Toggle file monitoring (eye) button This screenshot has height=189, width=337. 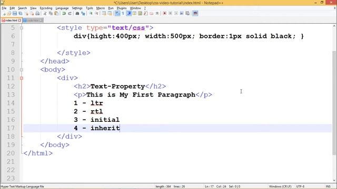[157, 13]
